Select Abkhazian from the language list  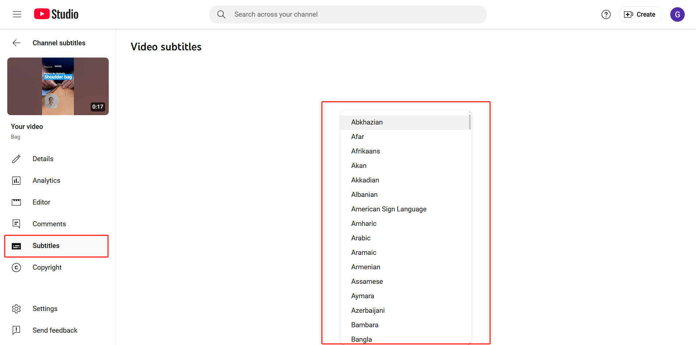[367, 122]
